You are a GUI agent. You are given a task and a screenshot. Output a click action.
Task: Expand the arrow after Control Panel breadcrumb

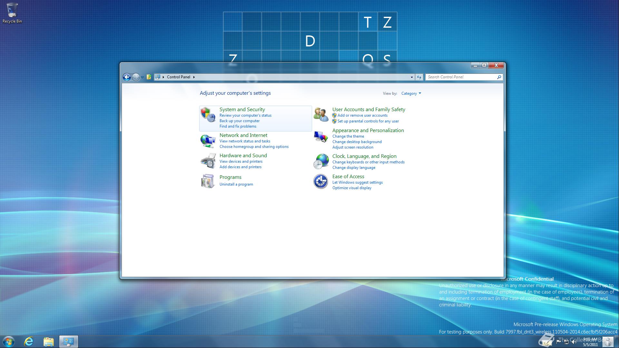click(194, 77)
